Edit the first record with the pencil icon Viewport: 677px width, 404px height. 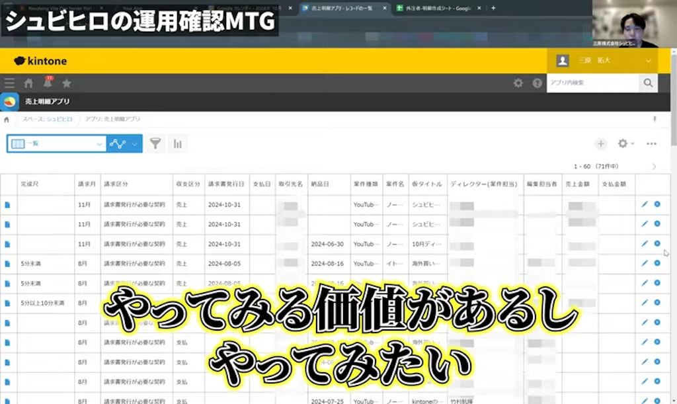click(644, 204)
